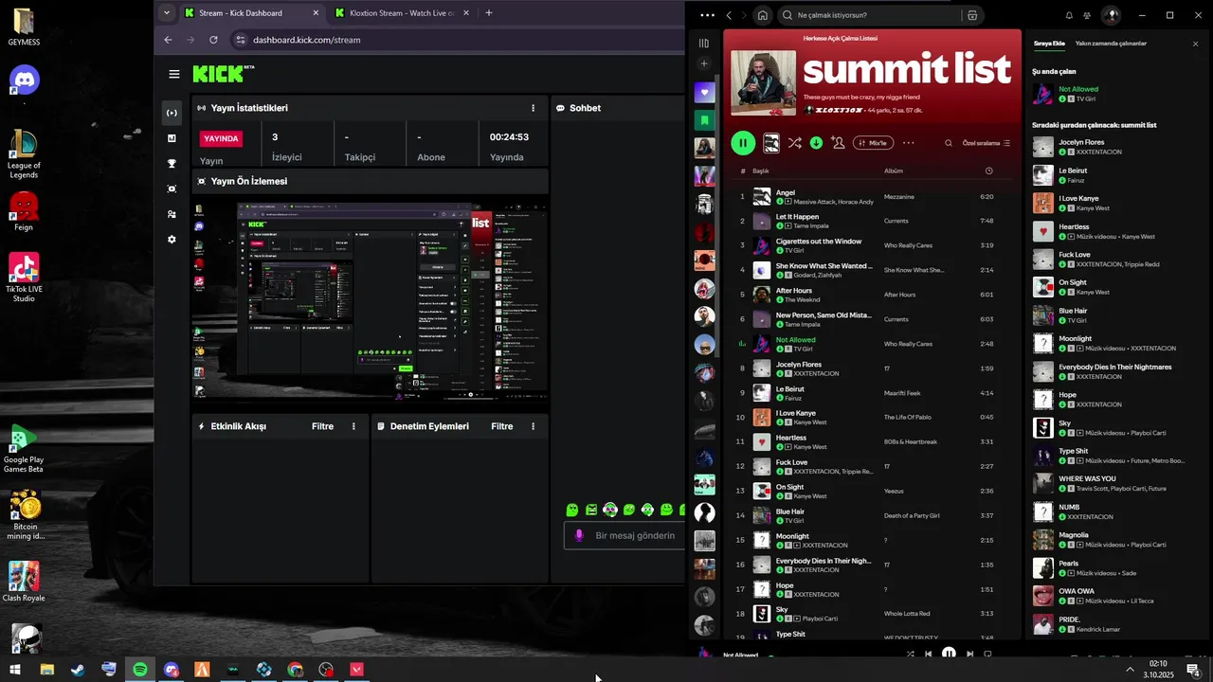Sort playlist by Başlık column header

pos(761,171)
